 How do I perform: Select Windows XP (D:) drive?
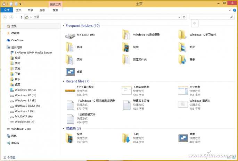click(25, 95)
